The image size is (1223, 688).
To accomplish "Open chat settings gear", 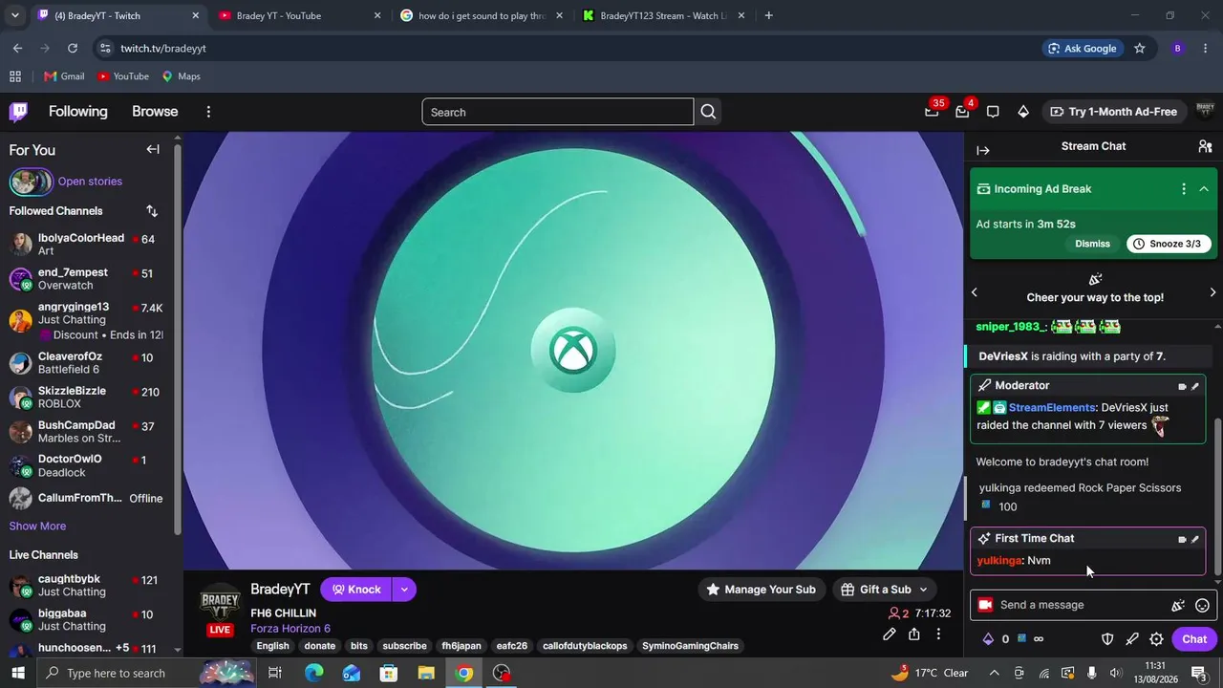I will [x=1157, y=639].
